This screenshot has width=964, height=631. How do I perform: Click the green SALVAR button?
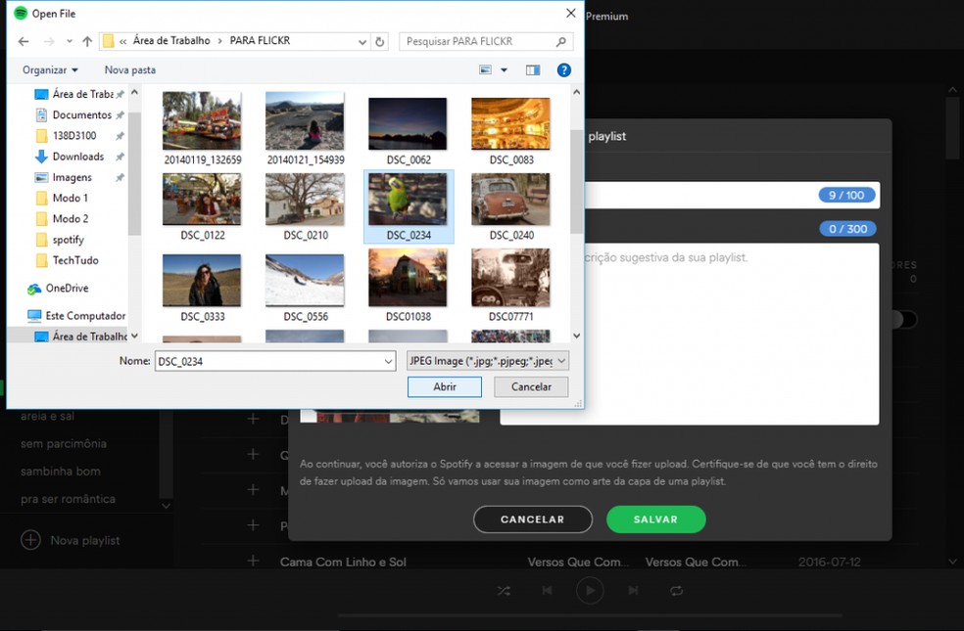coord(655,519)
